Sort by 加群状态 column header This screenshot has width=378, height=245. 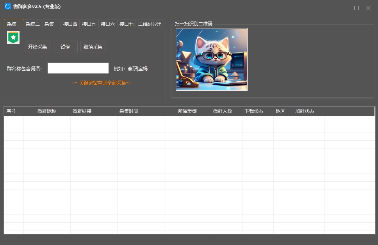(305, 111)
